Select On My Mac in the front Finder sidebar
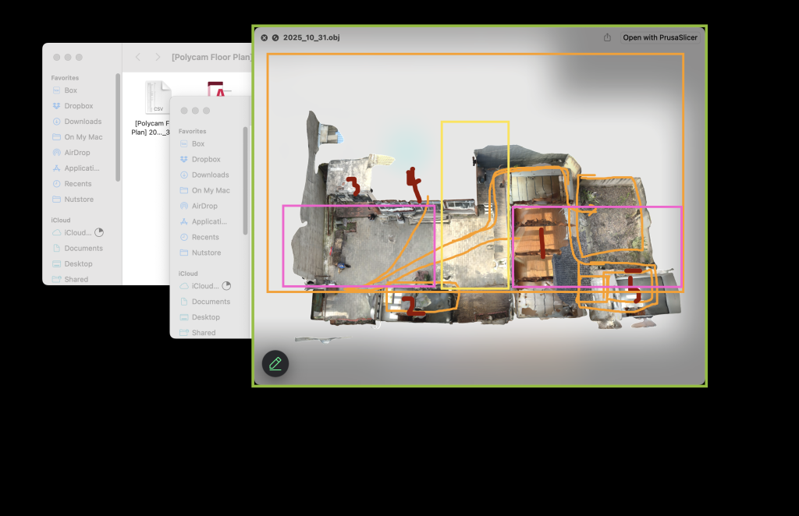Screen dimensions: 799x516 (x=211, y=190)
